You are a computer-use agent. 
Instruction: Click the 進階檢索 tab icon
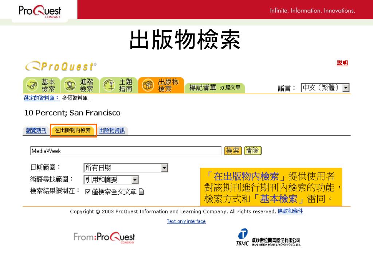coord(70,85)
